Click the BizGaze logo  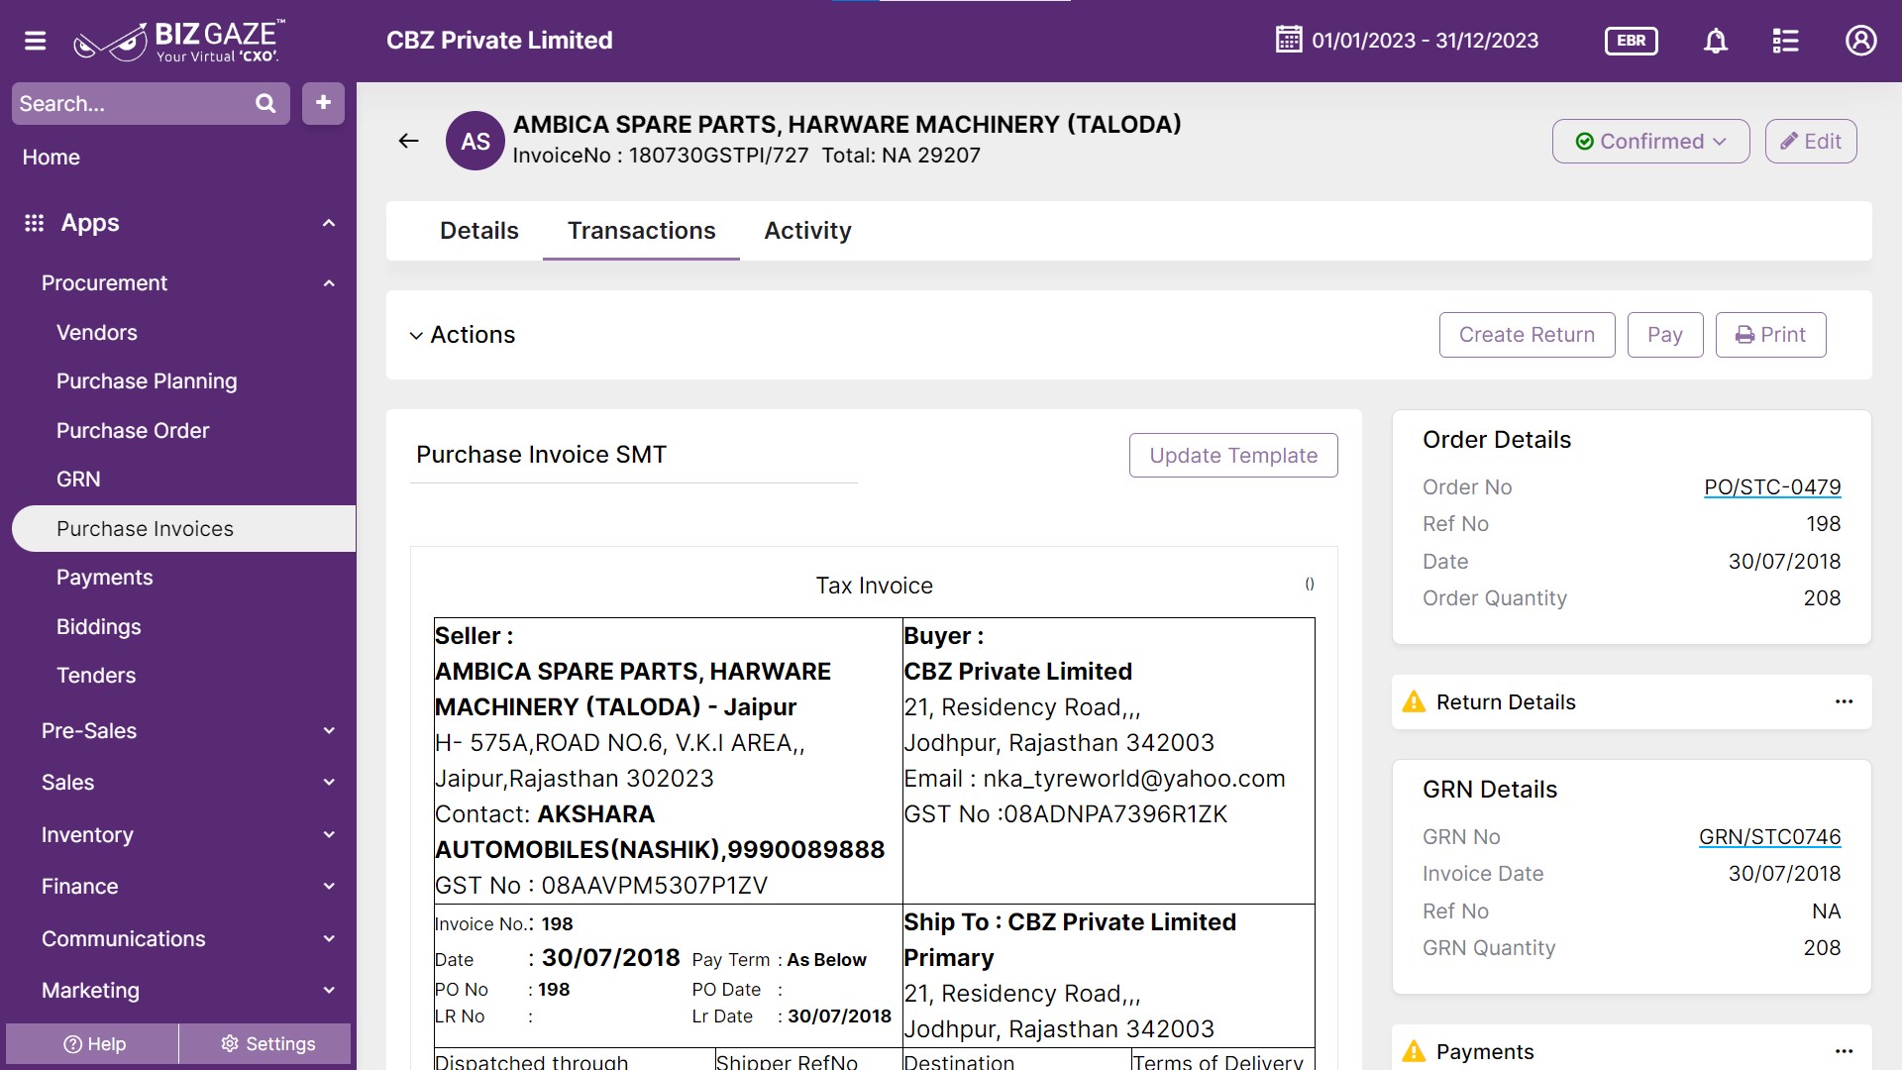[179, 41]
